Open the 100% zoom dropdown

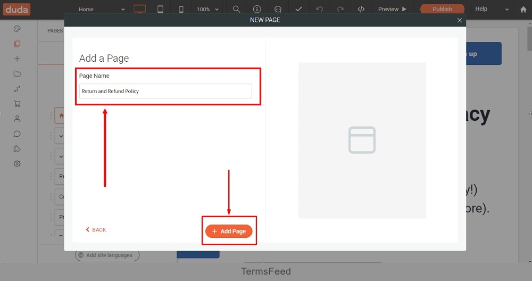(x=207, y=9)
